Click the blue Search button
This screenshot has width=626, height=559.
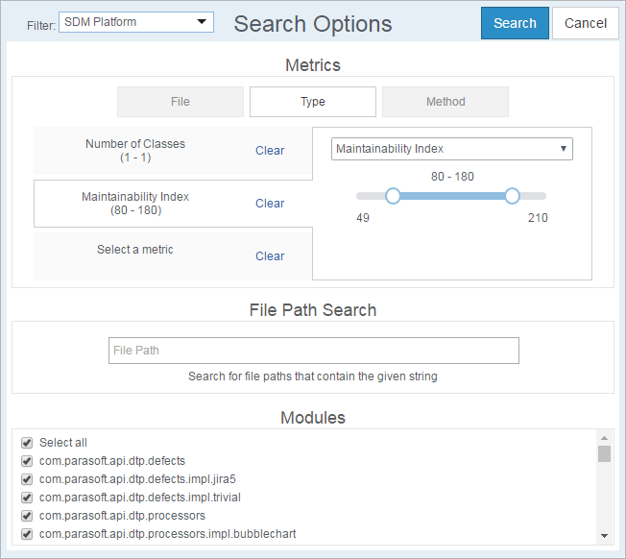click(x=515, y=23)
